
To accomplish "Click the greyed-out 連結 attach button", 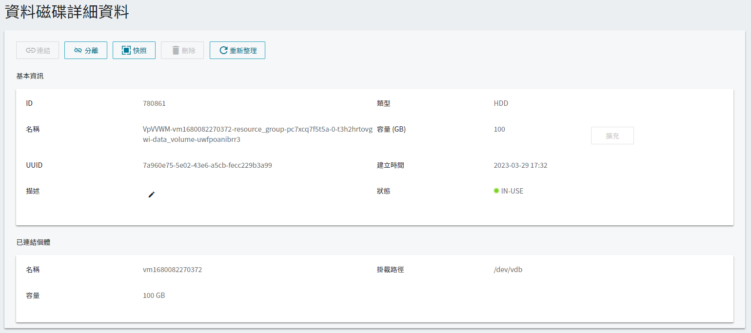I will [38, 50].
